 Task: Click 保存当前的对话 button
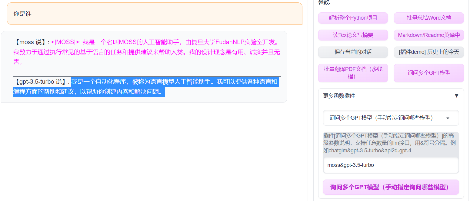tap(353, 52)
